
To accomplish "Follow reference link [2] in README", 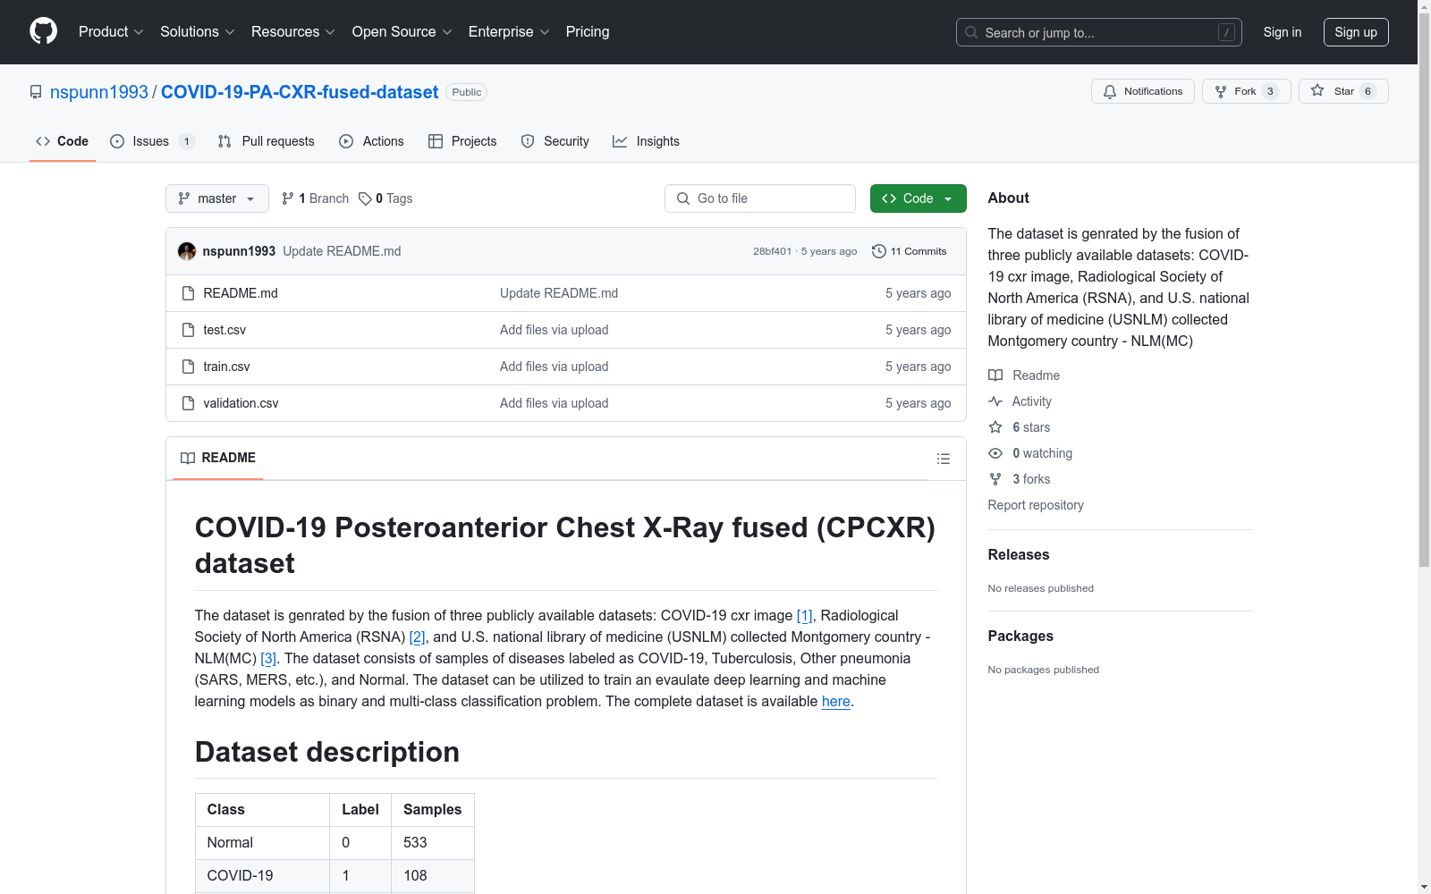I will click(417, 637).
